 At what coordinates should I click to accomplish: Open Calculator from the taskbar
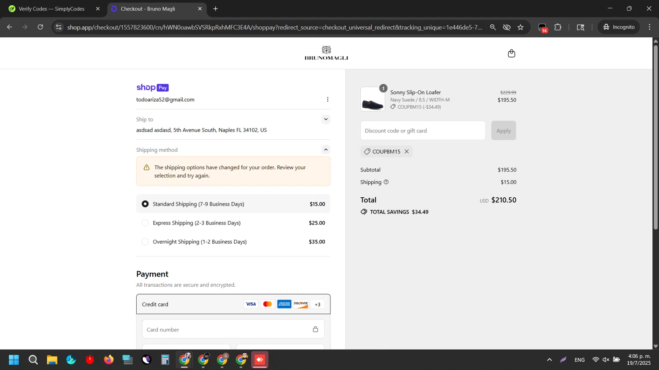pyautogui.click(x=165, y=360)
